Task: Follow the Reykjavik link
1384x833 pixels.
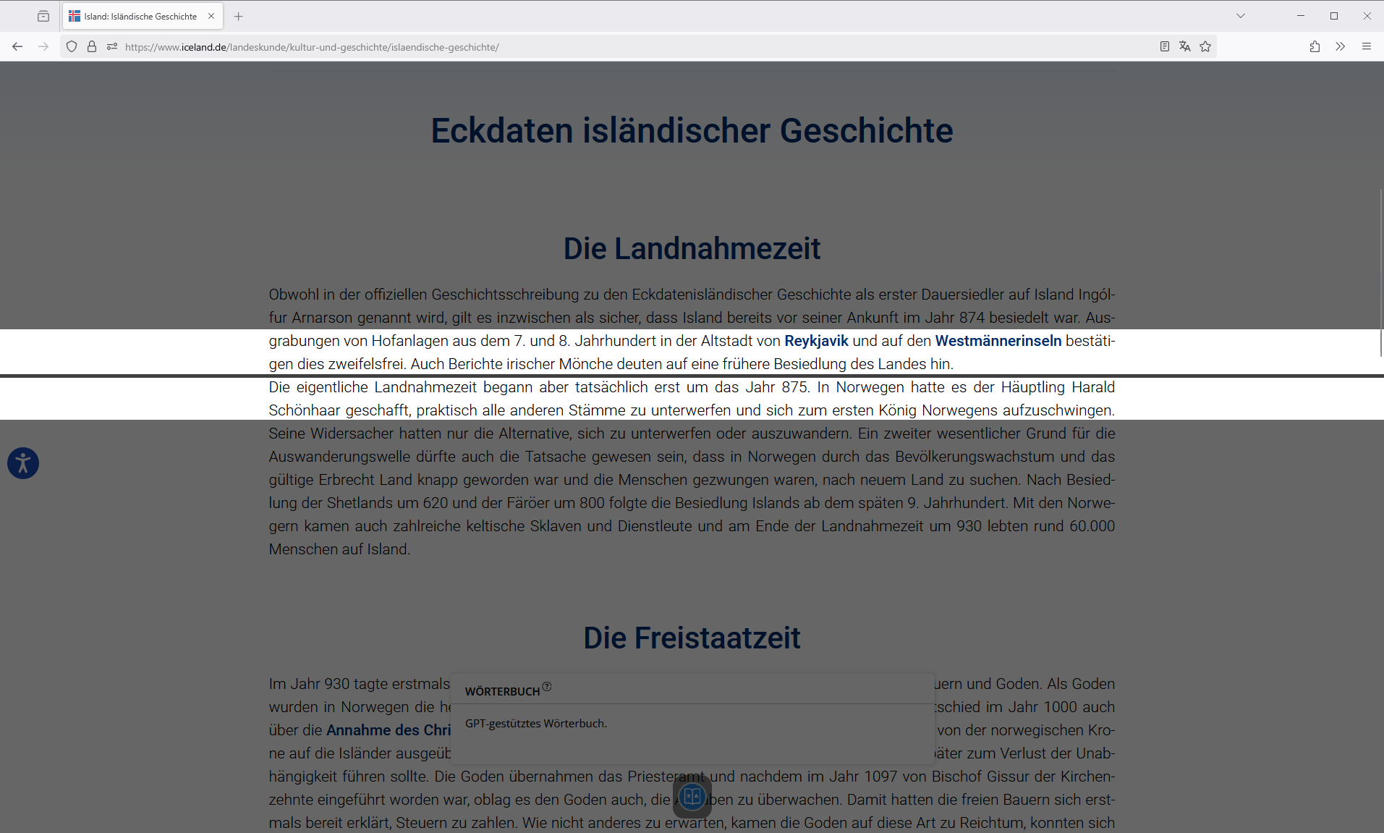Action: (x=816, y=341)
